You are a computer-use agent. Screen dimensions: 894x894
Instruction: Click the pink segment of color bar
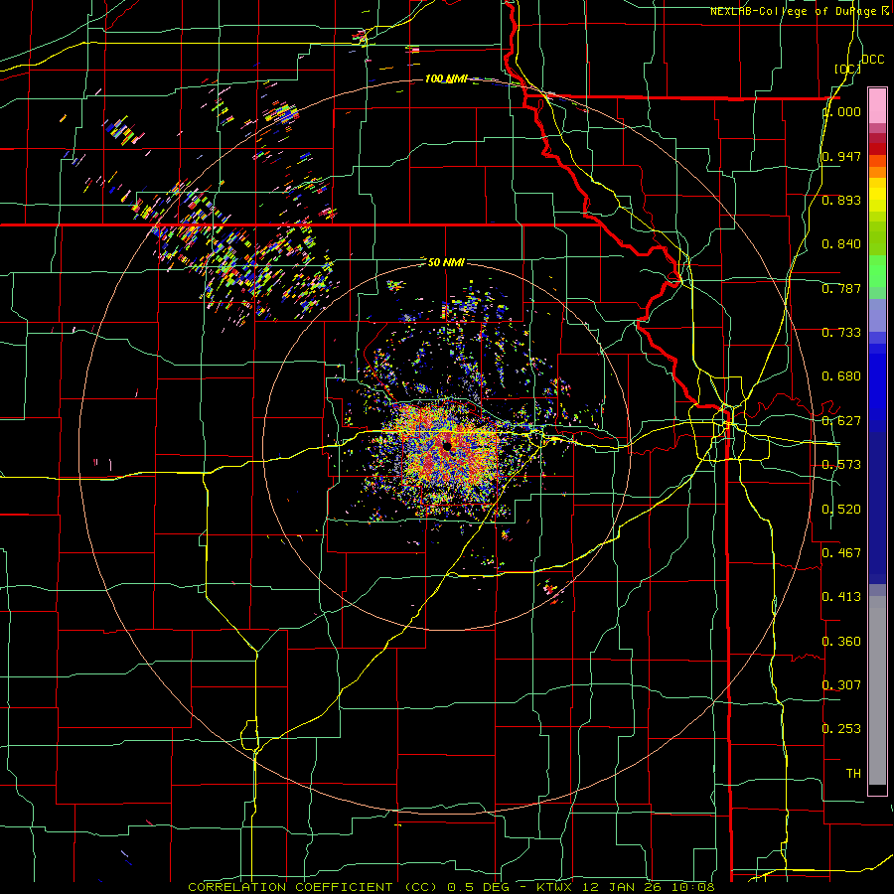(877, 105)
